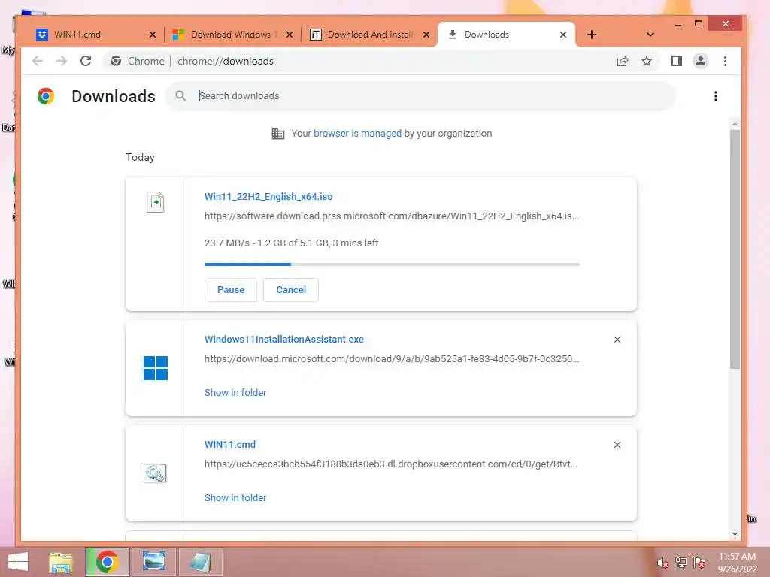Show WIN11.cmd in folder
This screenshot has height=577, width=770.
tap(235, 497)
